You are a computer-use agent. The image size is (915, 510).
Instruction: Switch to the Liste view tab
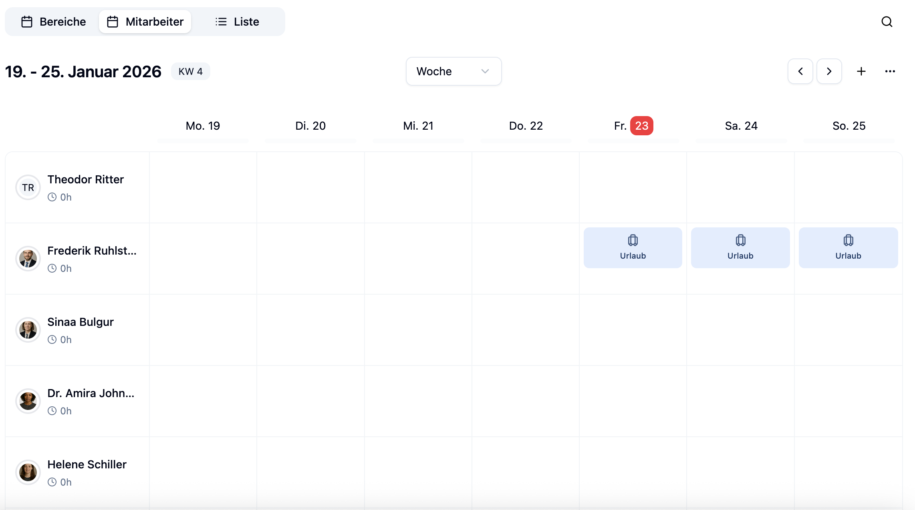click(x=237, y=22)
